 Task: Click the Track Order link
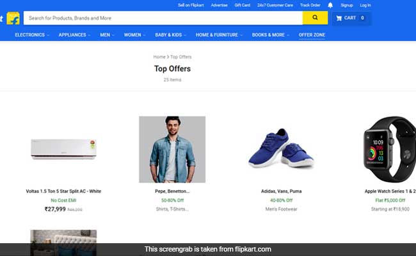click(x=310, y=5)
